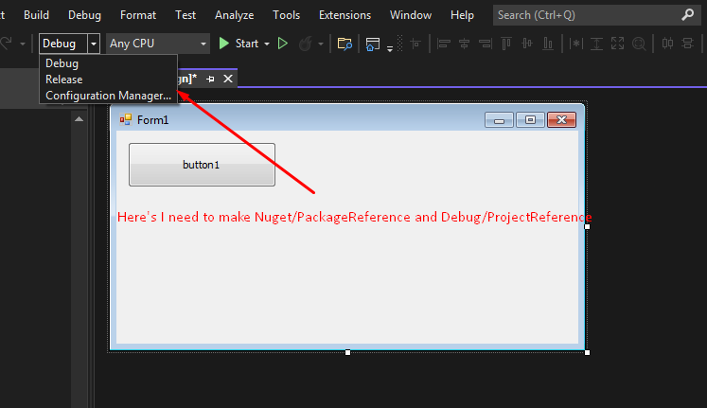Click the Align Centers icon
Screen dimensions: 707x408
464,44
